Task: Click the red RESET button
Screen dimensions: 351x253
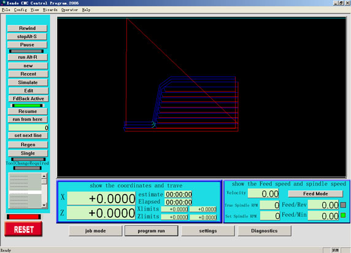Action: point(23,229)
